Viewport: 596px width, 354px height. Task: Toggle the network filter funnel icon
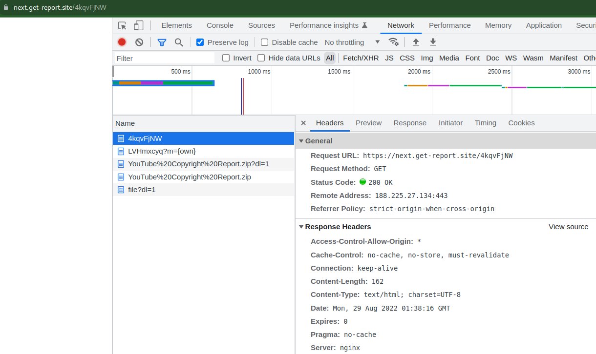tap(162, 42)
